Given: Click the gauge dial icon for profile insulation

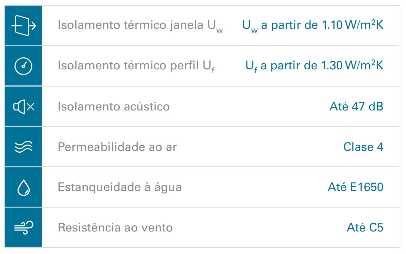Looking at the screenshot, I should tap(23, 66).
